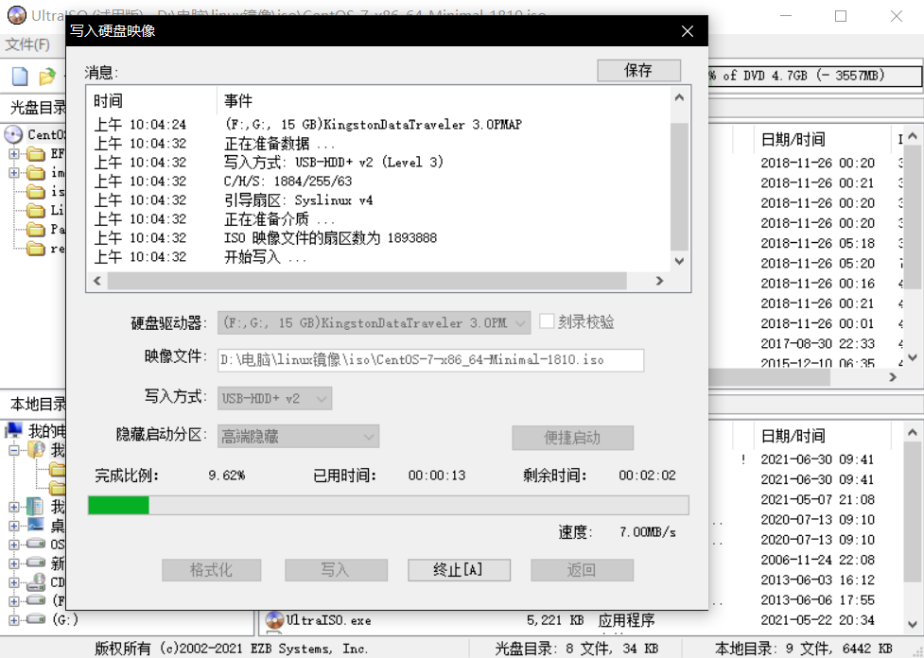Click the message log scroll left arrow
This screenshot has width=924, height=658.
97,281
